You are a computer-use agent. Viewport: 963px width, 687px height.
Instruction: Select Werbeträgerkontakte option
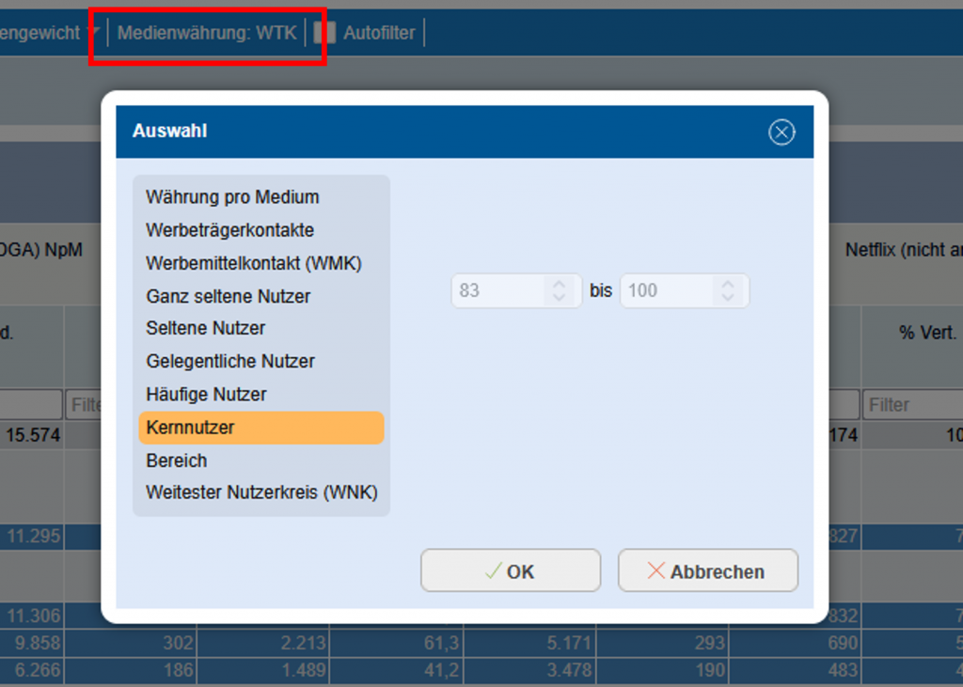point(229,230)
